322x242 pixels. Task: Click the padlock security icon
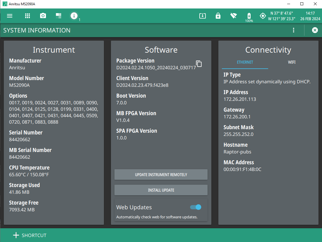click(218, 16)
